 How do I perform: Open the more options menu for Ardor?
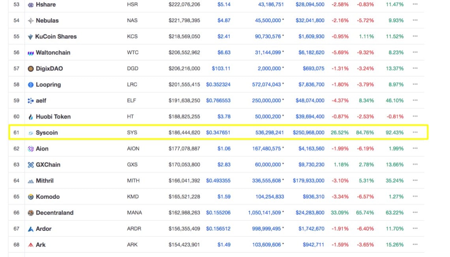pos(415,228)
